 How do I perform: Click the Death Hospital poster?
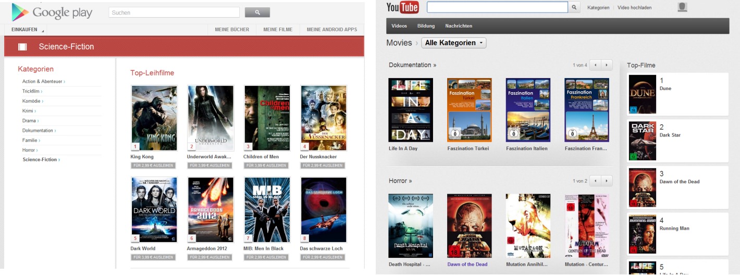(x=411, y=225)
